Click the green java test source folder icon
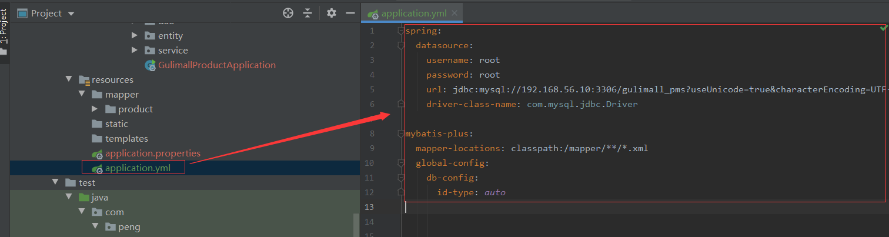This screenshot has height=237, width=889. point(83,198)
